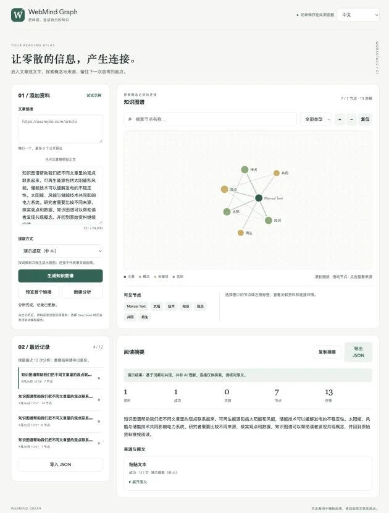Click the magnifier icon in node search

pyautogui.click(x=130, y=119)
